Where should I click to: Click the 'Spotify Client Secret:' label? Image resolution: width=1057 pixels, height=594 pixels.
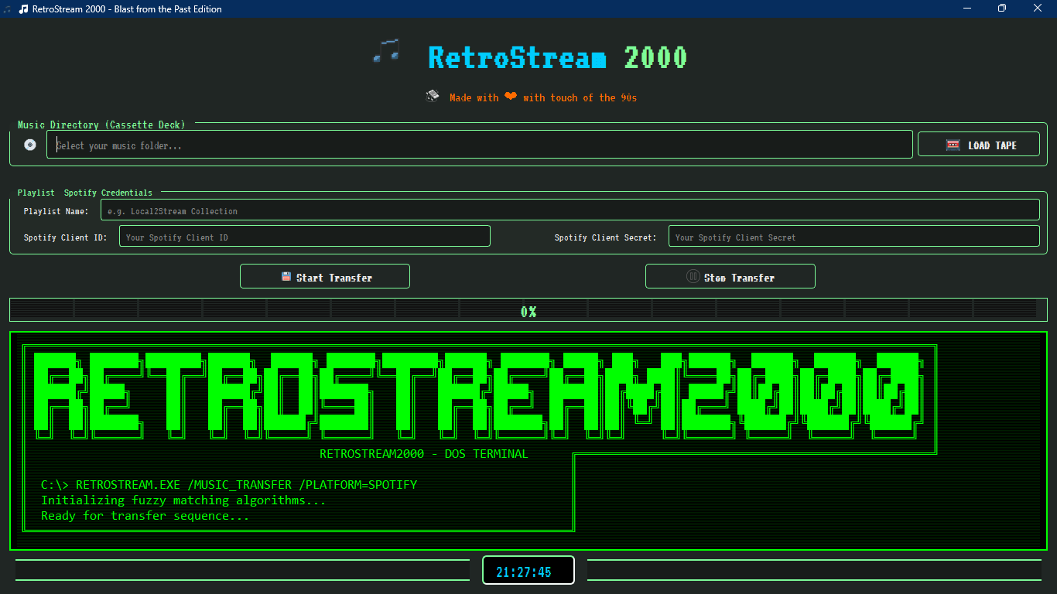point(605,237)
